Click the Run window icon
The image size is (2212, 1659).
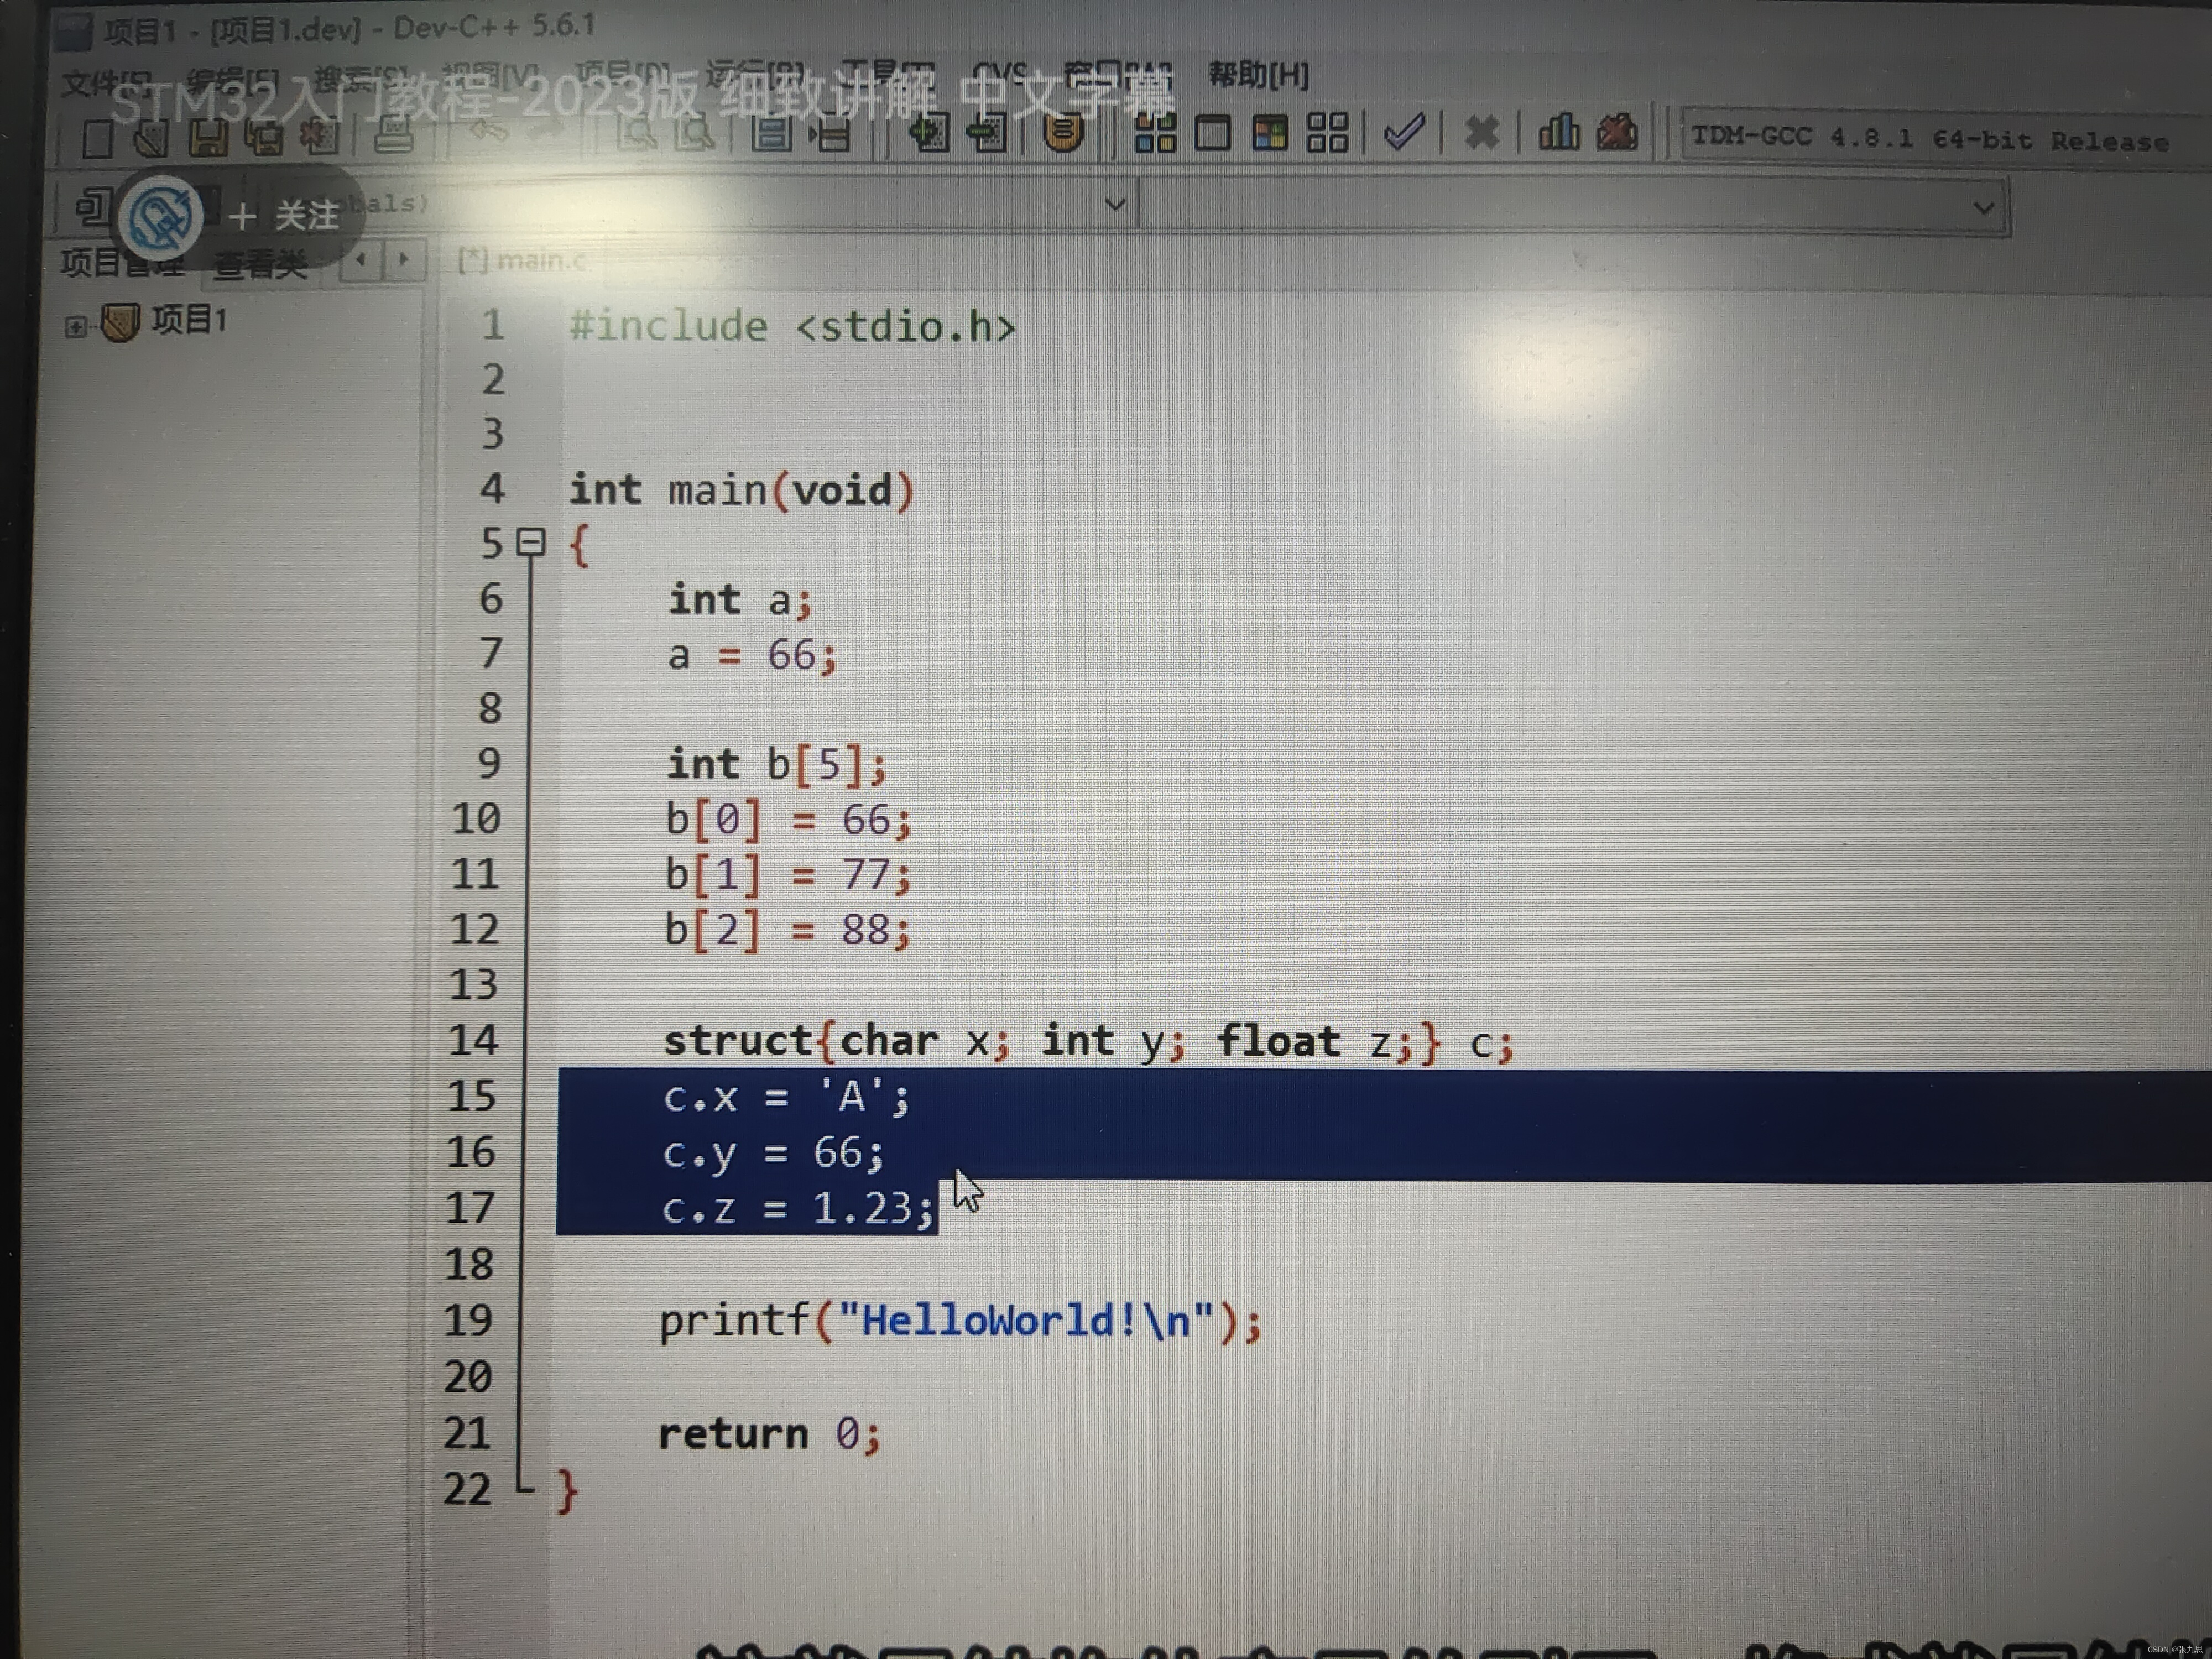click(1212, 133)
